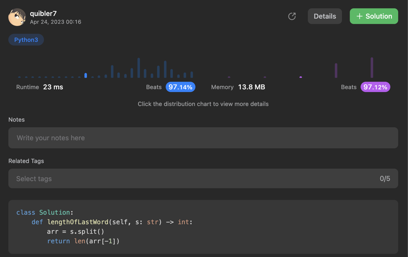Image resolution: width=408 pixels, height=257 pixels.
Task: Click the highlighted blue runtime bar
Action: click(x=86, y=75)
